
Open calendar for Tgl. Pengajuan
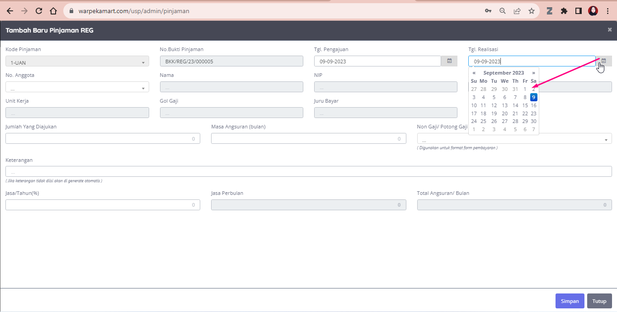click(x=449, y=61)
